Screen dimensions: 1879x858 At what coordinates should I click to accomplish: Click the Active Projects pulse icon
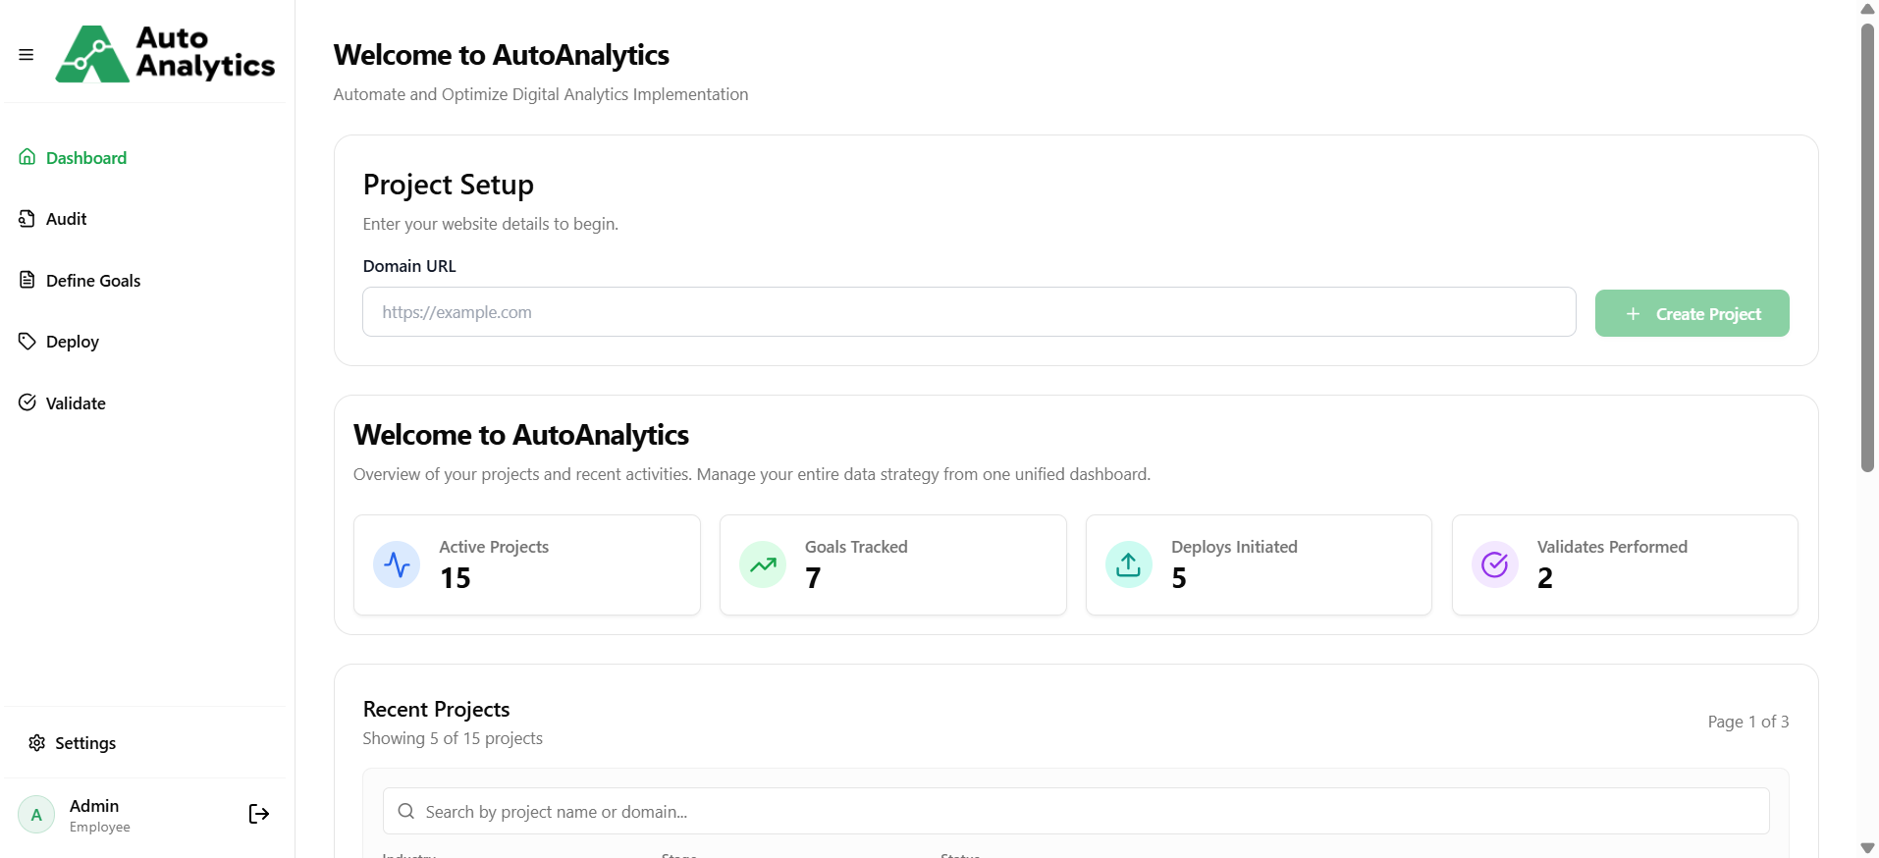[x=397, y=564]
